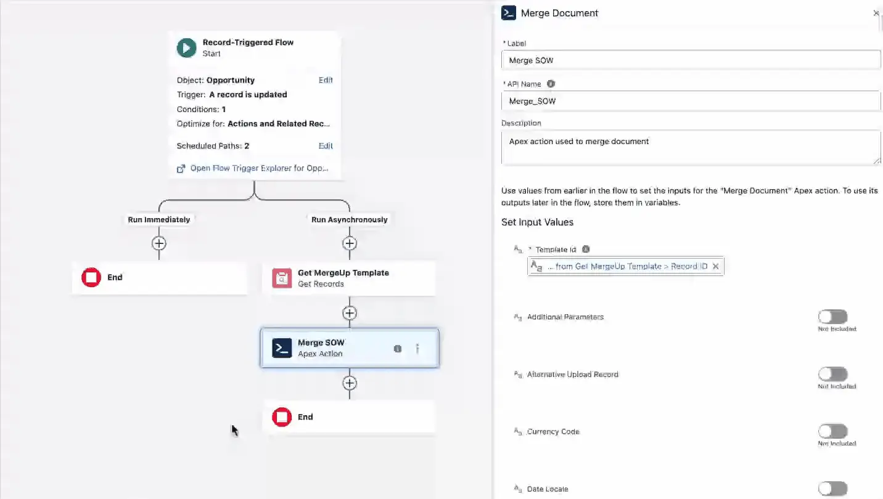883x499 pixels.
Task: Open Merge SOW element options menu
Action: pos(417,349)
